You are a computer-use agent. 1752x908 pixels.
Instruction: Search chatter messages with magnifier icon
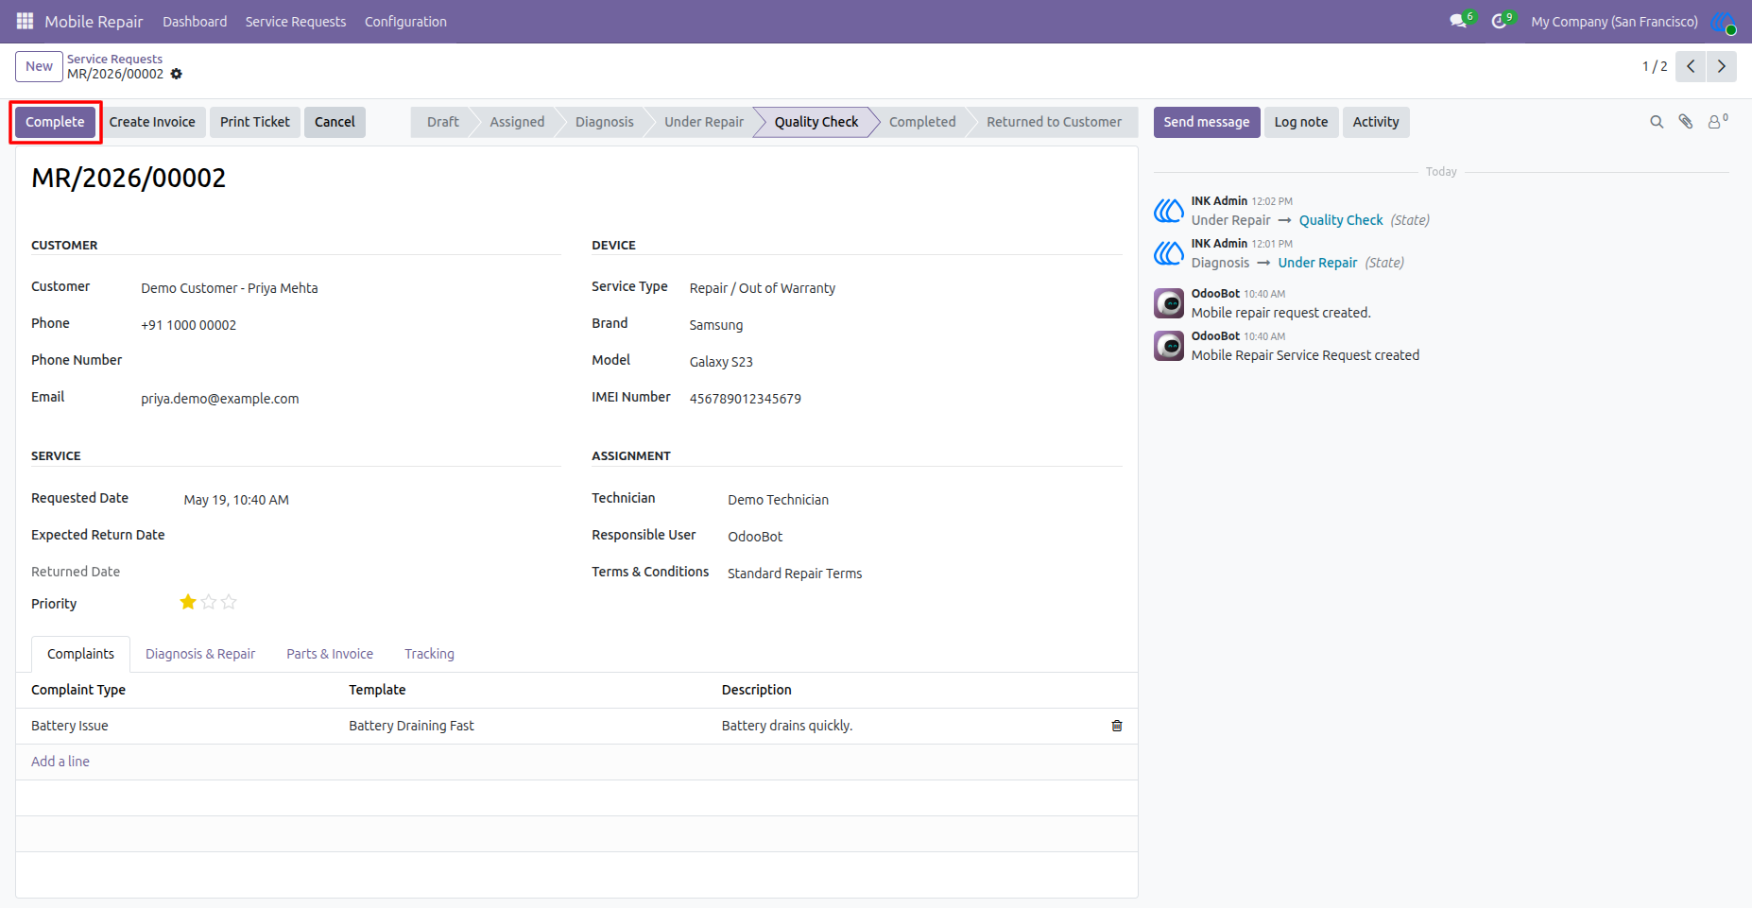click(1657, 122)
